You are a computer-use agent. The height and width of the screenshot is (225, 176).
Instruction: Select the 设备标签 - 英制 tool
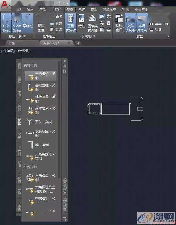point(41,133)
